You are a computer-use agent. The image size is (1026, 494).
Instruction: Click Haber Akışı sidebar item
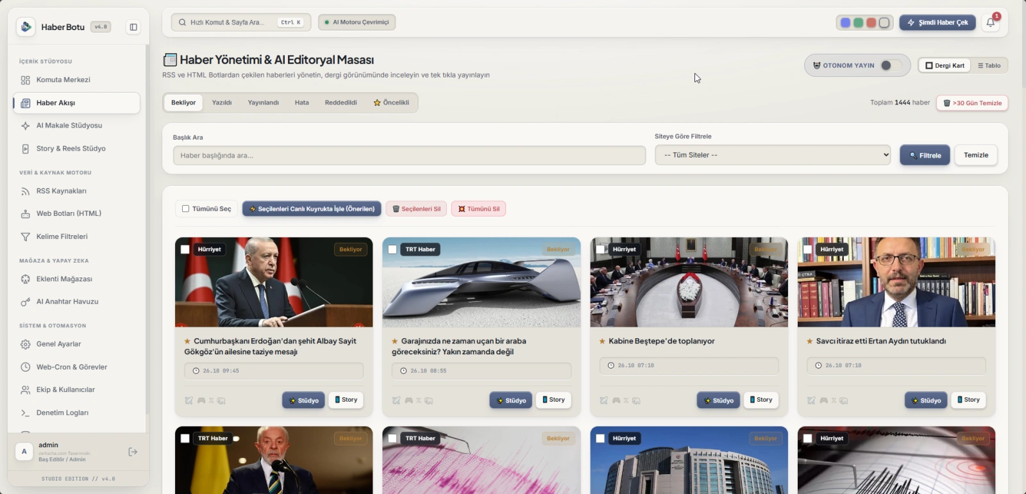coord(76,103)
